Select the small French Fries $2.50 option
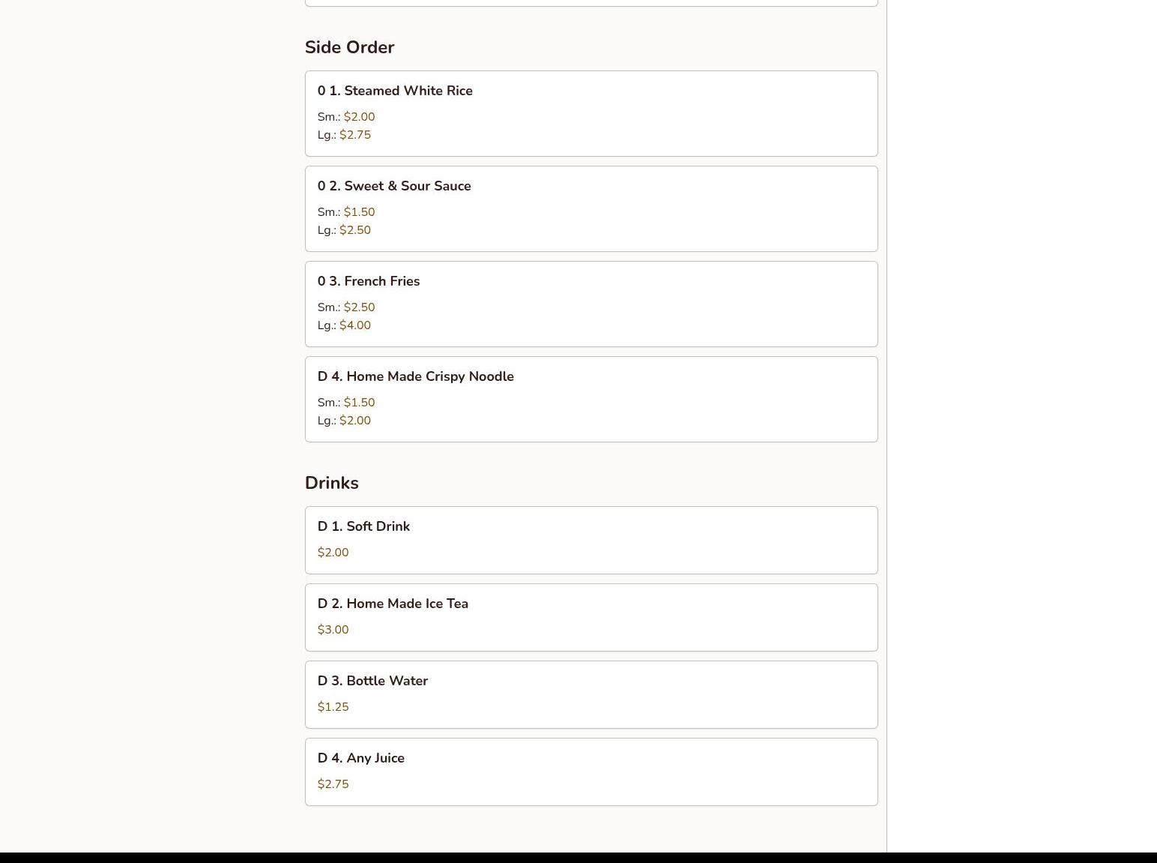The width and height of the screenshot is (1157, 863). [x=359, y=307]
